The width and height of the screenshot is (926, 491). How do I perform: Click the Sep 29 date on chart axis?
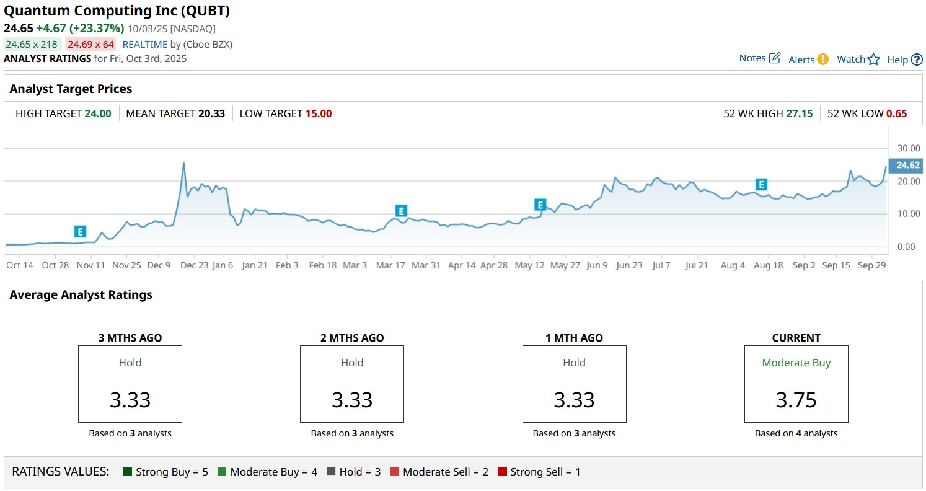click(872, 265)
